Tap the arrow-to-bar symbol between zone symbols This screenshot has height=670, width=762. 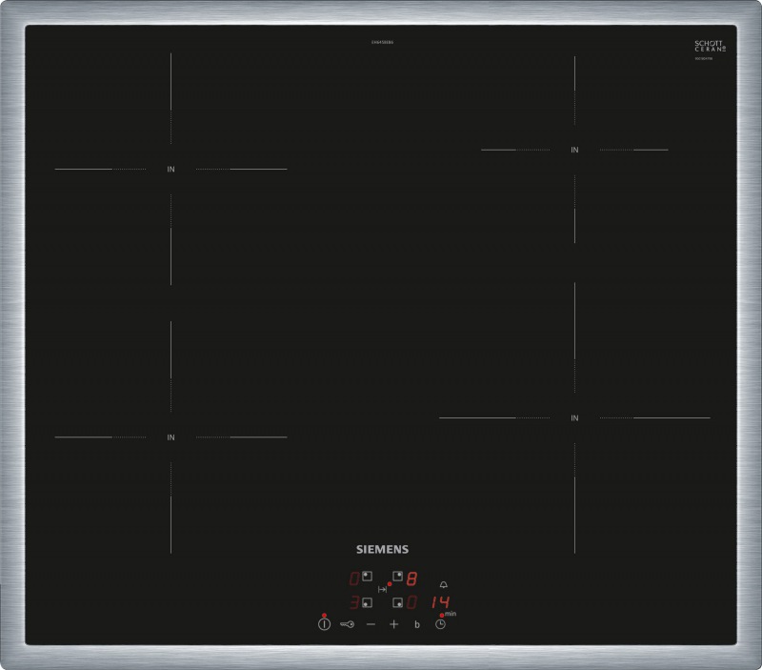point(383,589)
